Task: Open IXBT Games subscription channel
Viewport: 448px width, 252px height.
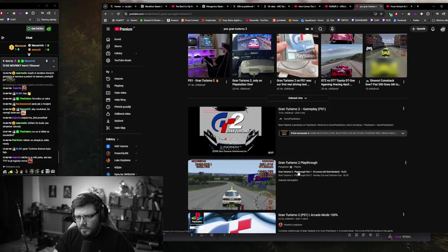Action: tap(122, 146)
